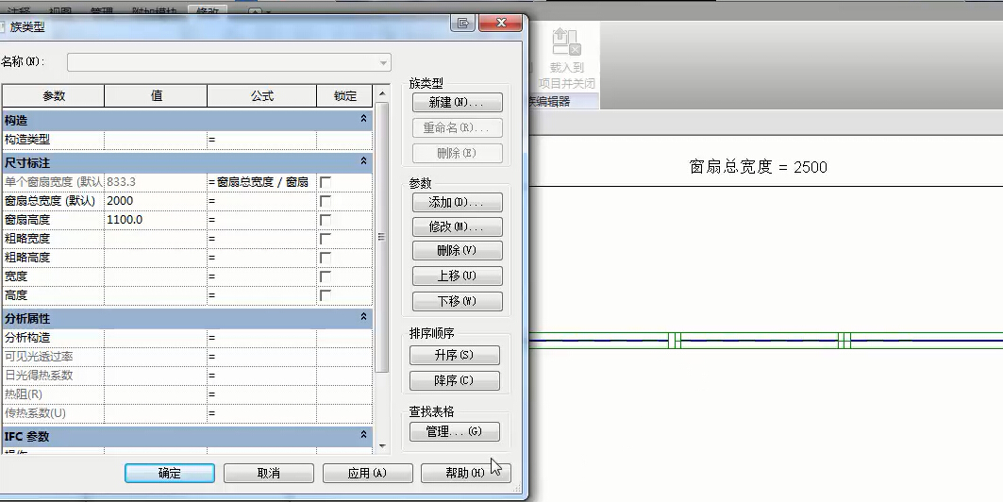
Task: Toggle lock checkbox for 窗扇总宽度
Action: (326, 201)
